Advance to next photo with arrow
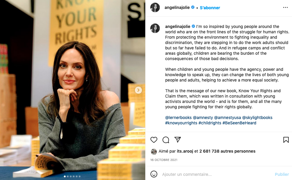292x180 pixels. [138, 90]
